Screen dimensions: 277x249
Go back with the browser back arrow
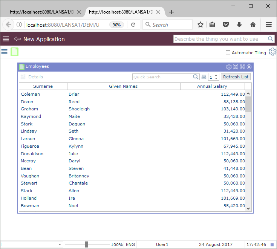click(8, 24)
